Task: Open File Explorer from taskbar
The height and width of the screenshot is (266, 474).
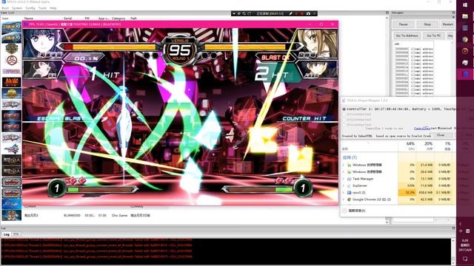Action: tap(465, 16)
